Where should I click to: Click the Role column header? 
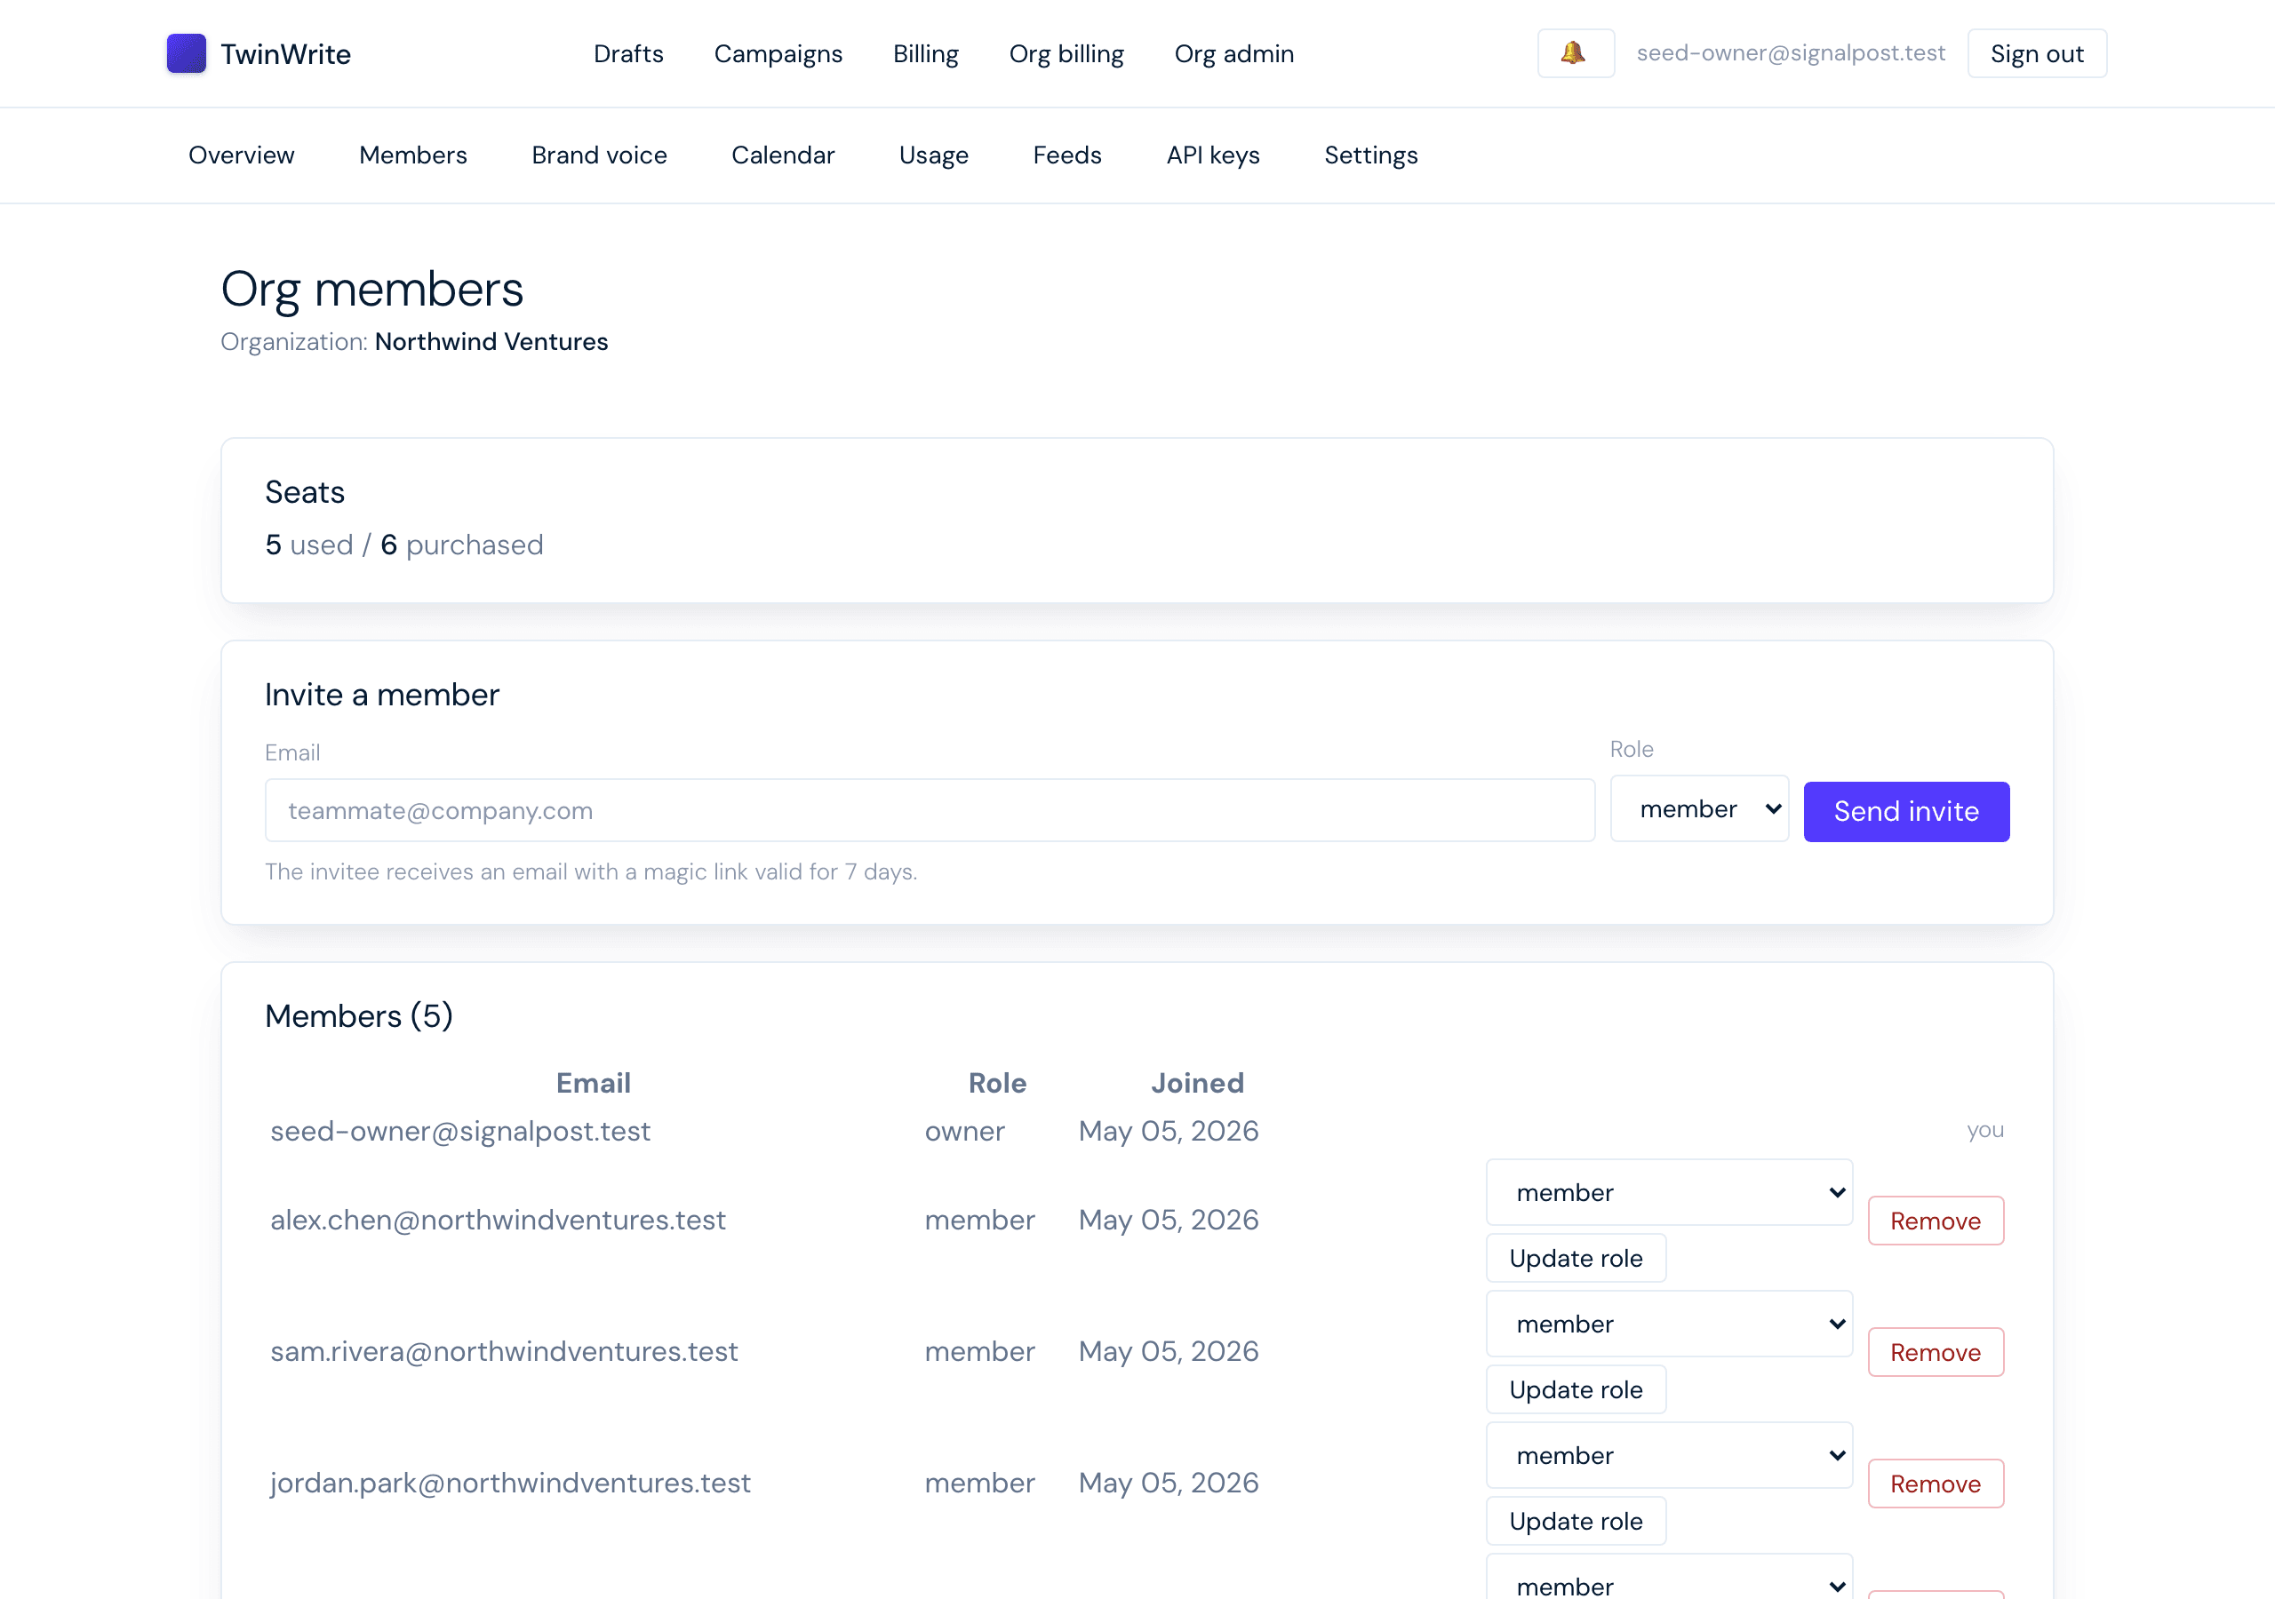997,1083
